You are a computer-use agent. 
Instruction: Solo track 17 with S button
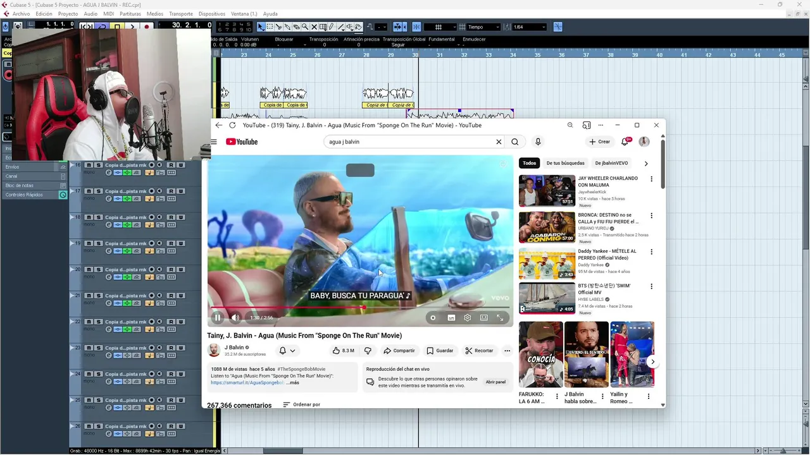99,191
